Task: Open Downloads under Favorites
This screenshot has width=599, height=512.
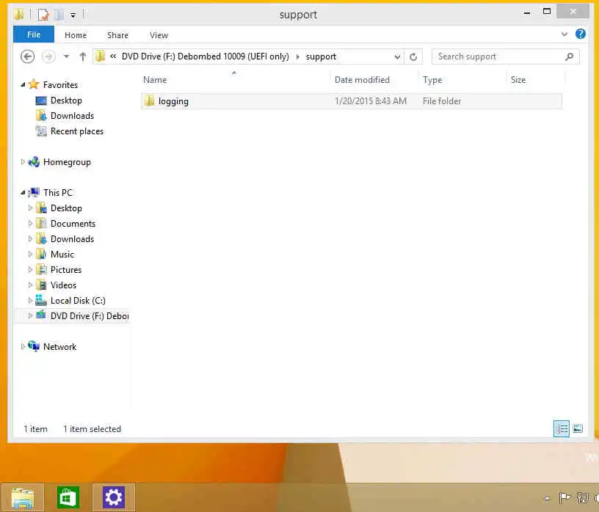Action: [x=72, y=116]
